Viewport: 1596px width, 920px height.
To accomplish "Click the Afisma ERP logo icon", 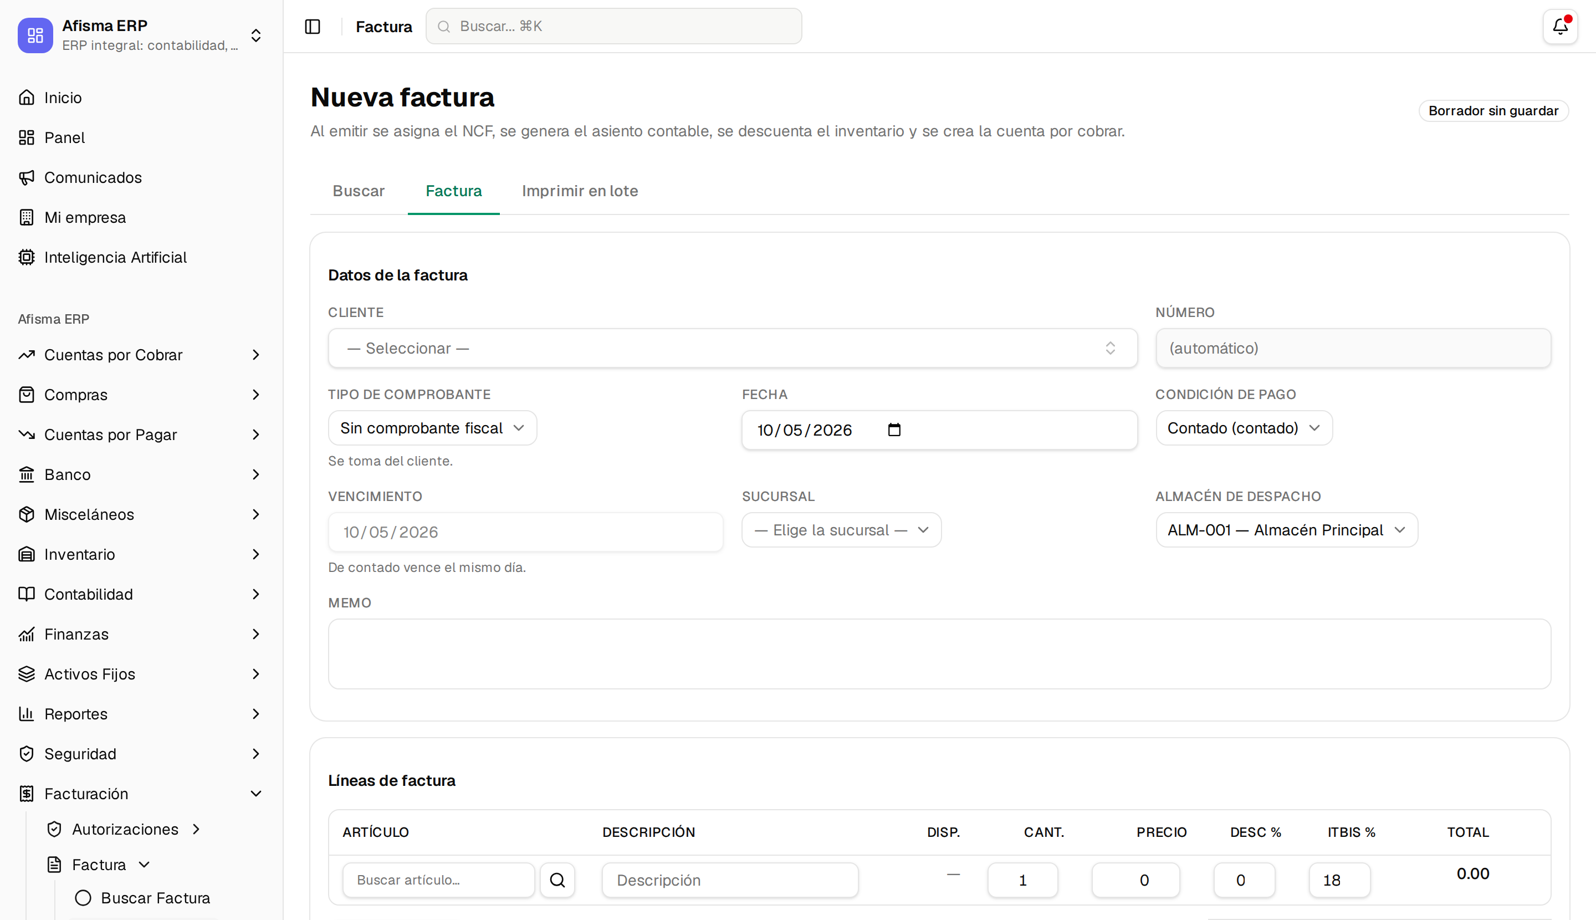I will (35, 35).
